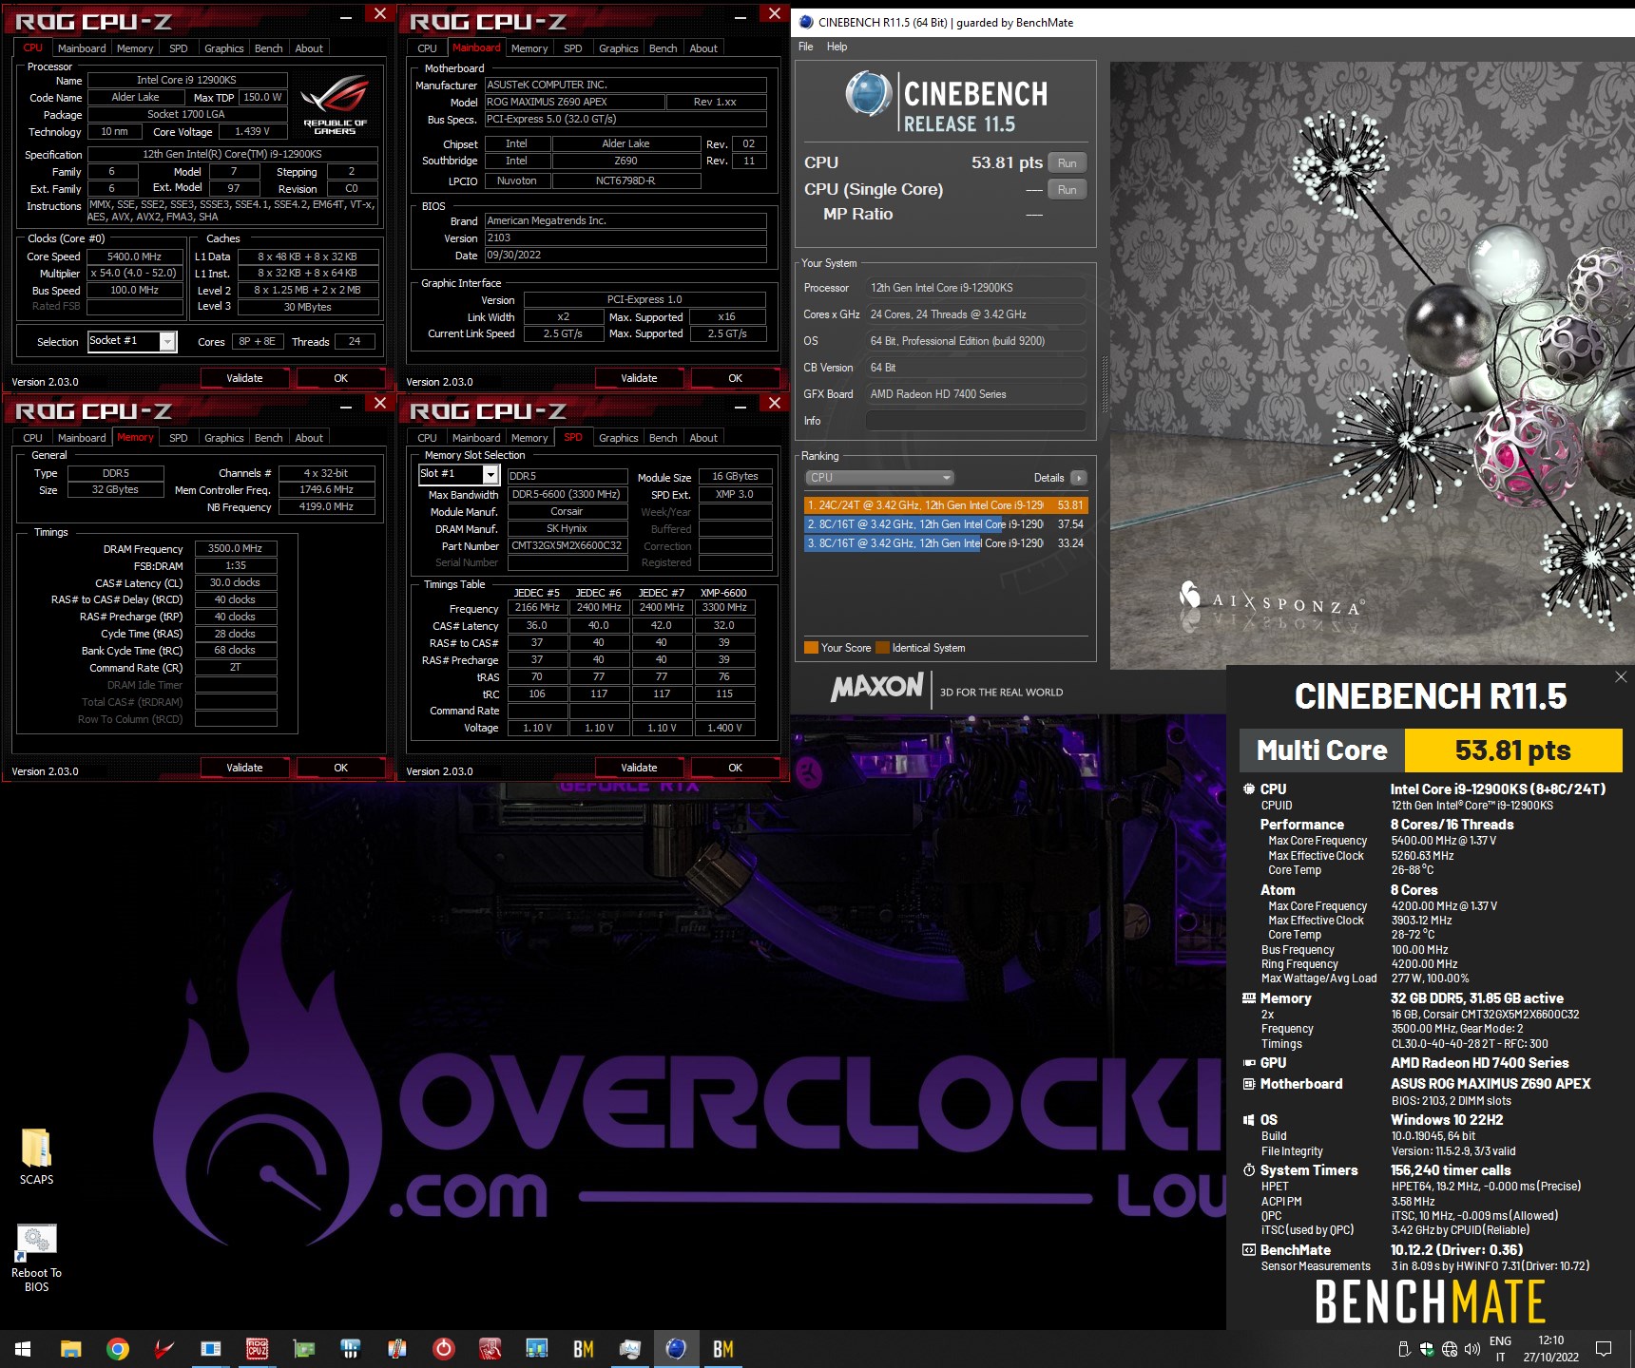Select the Reboot To BIOS desktop shortcut
The height and width of the screenshot is (1368, 1635).
(36, 1258)
